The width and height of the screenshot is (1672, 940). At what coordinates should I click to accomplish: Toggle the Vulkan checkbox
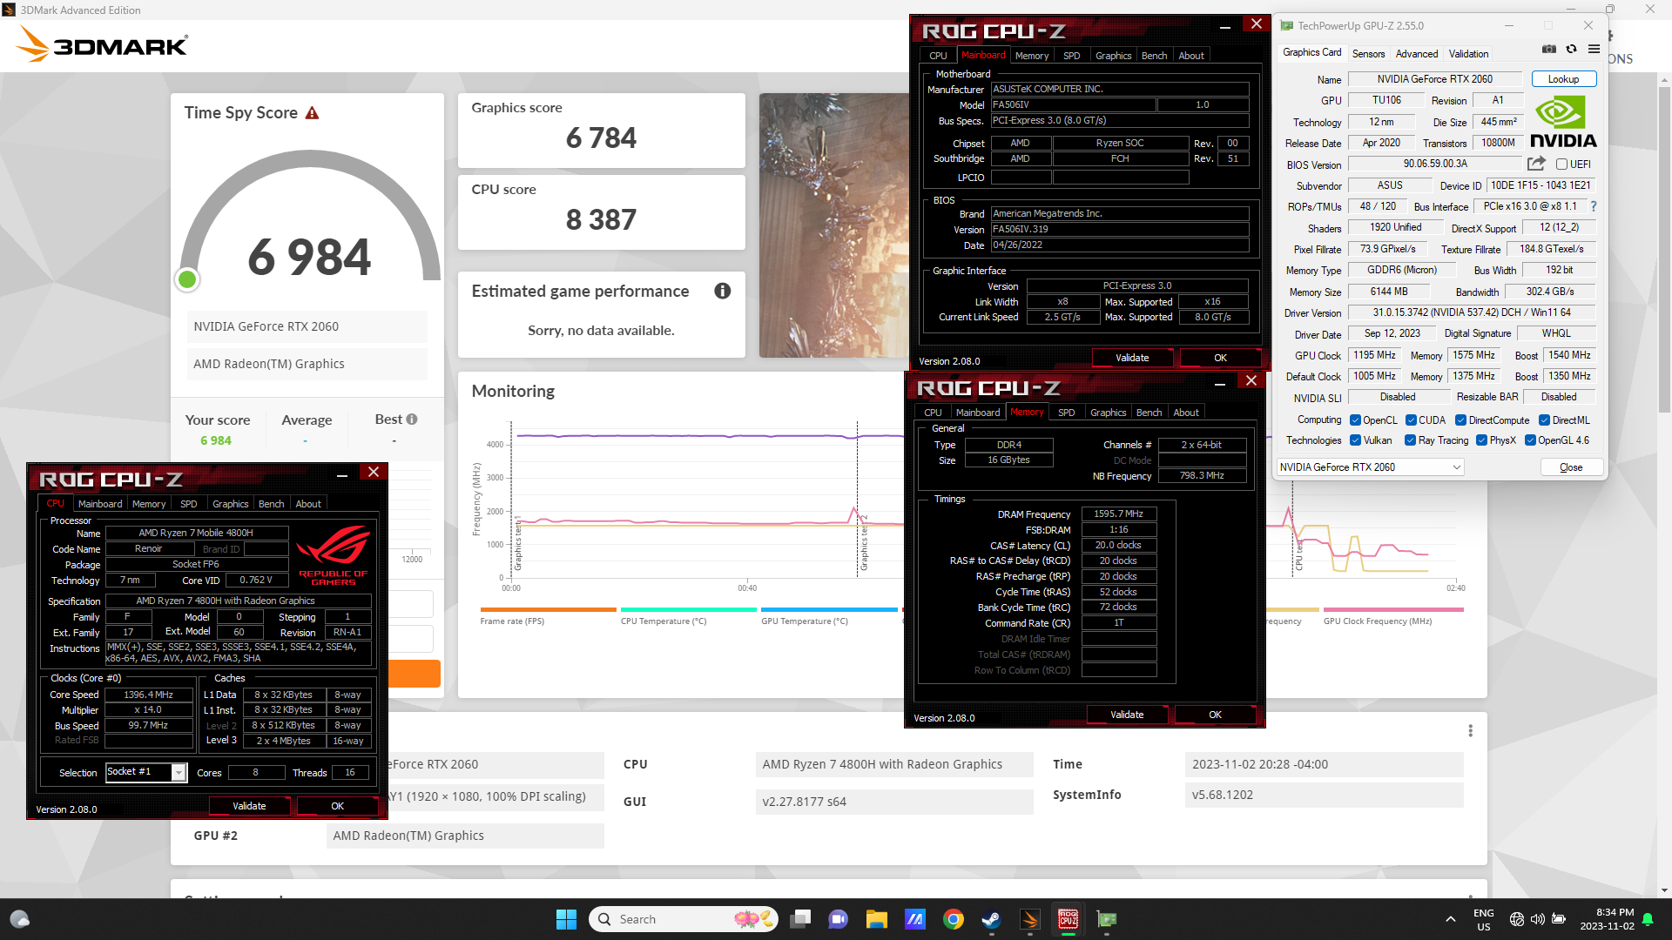point(1355,440)
